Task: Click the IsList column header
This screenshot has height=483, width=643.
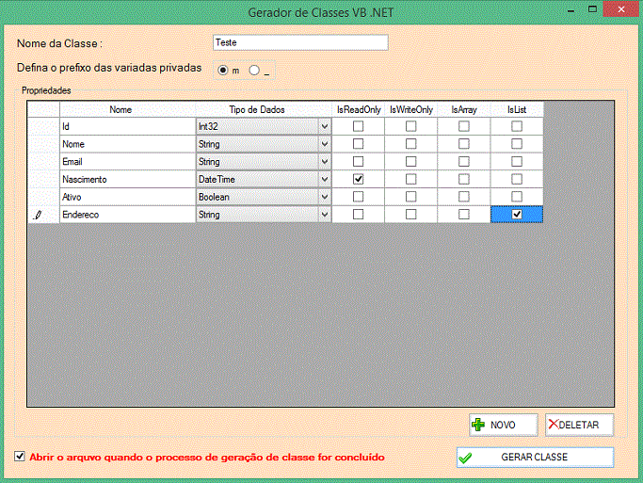Action: coord(517,109)
